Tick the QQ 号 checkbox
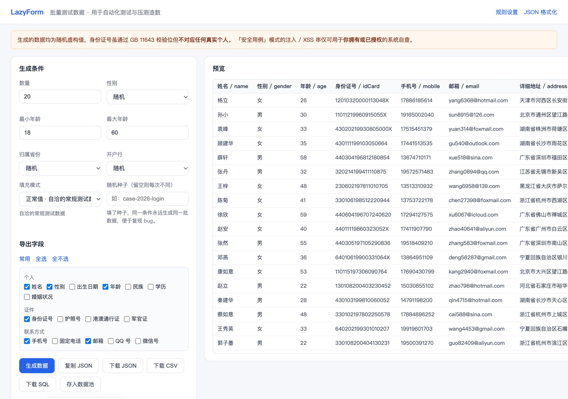568x399 pixels. coord(111,341)
